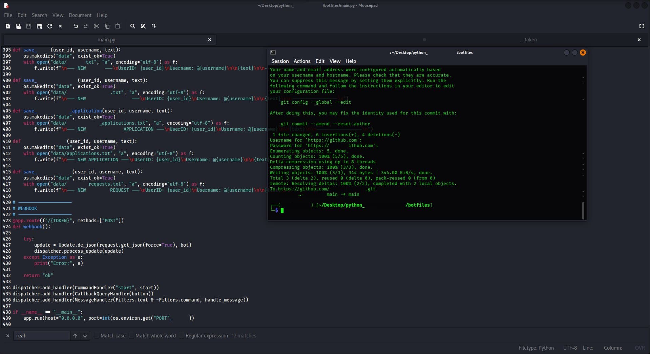Enable Match case option
The height and width of the screenshot is (354, 650).
click(110, 336)
